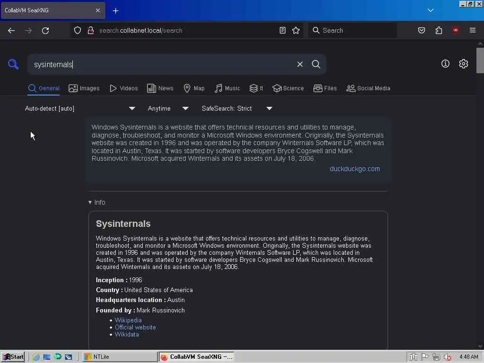
Task: Switch to the Social Media search tab
Action: click(x=368, y=88)
